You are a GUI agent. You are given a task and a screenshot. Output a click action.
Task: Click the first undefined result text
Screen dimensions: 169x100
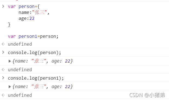(x=20, y=44)
